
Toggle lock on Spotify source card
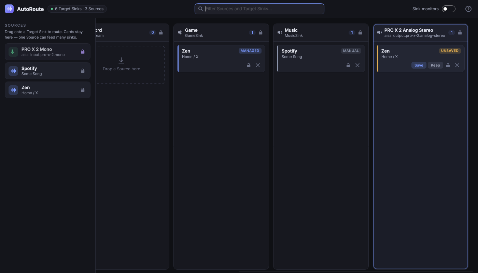[x=82, y=71]
